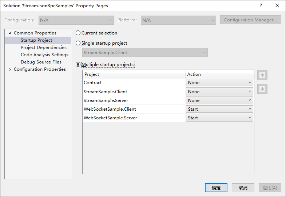Cancel the dialog with 取消
Image resolution: width=286 pixels, height=197 pixels.
pos(243,188)
